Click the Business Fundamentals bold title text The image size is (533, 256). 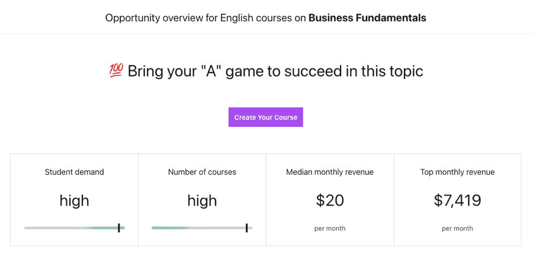click(367, 18)
